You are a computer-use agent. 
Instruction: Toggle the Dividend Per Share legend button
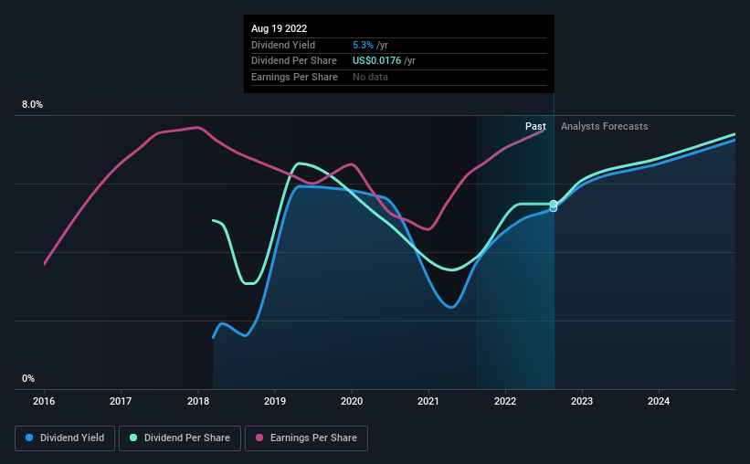point(180,438)
